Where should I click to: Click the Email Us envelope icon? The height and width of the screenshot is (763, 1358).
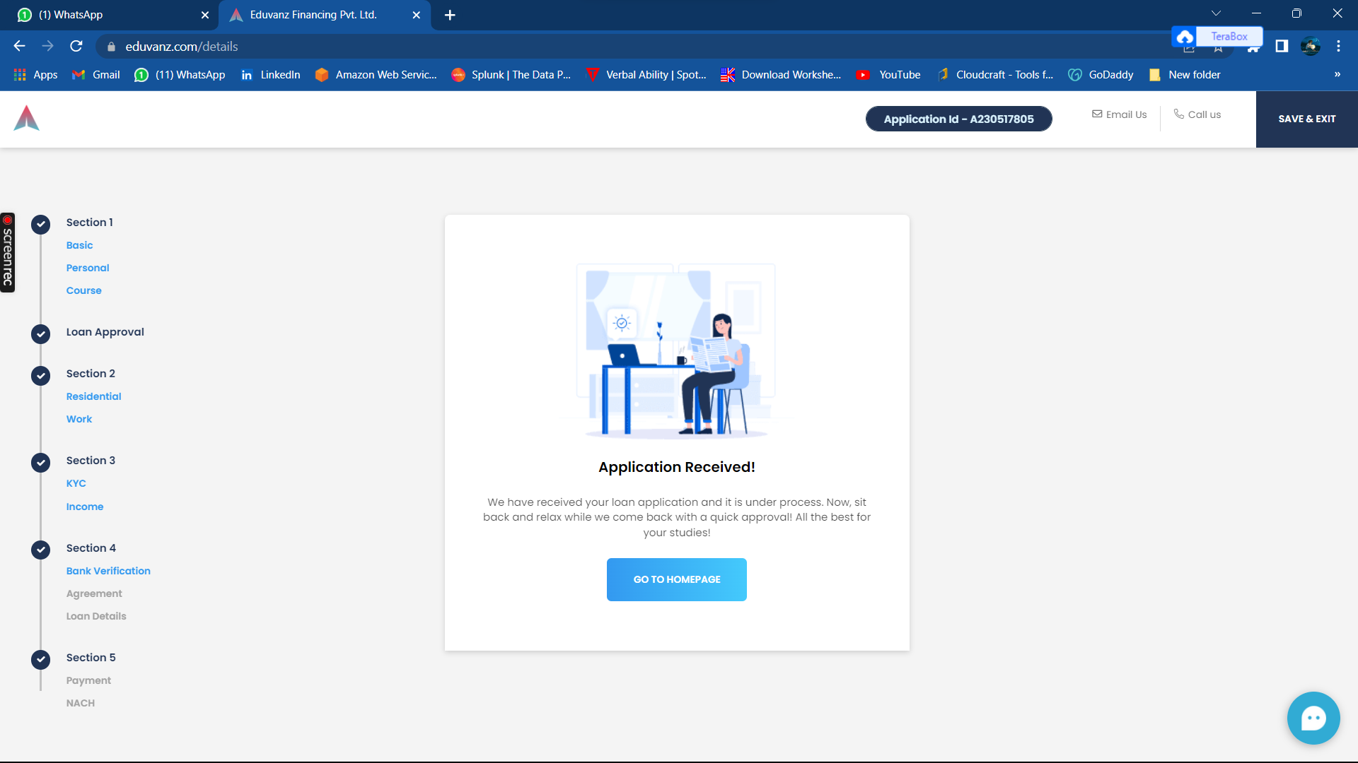[1098, 114]
